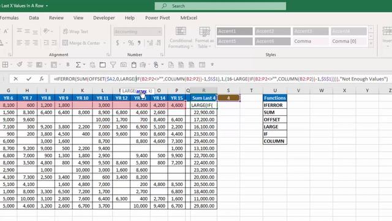Toggle Wrap Text
This screenshot has height=221, width=392.
point(75,31)
